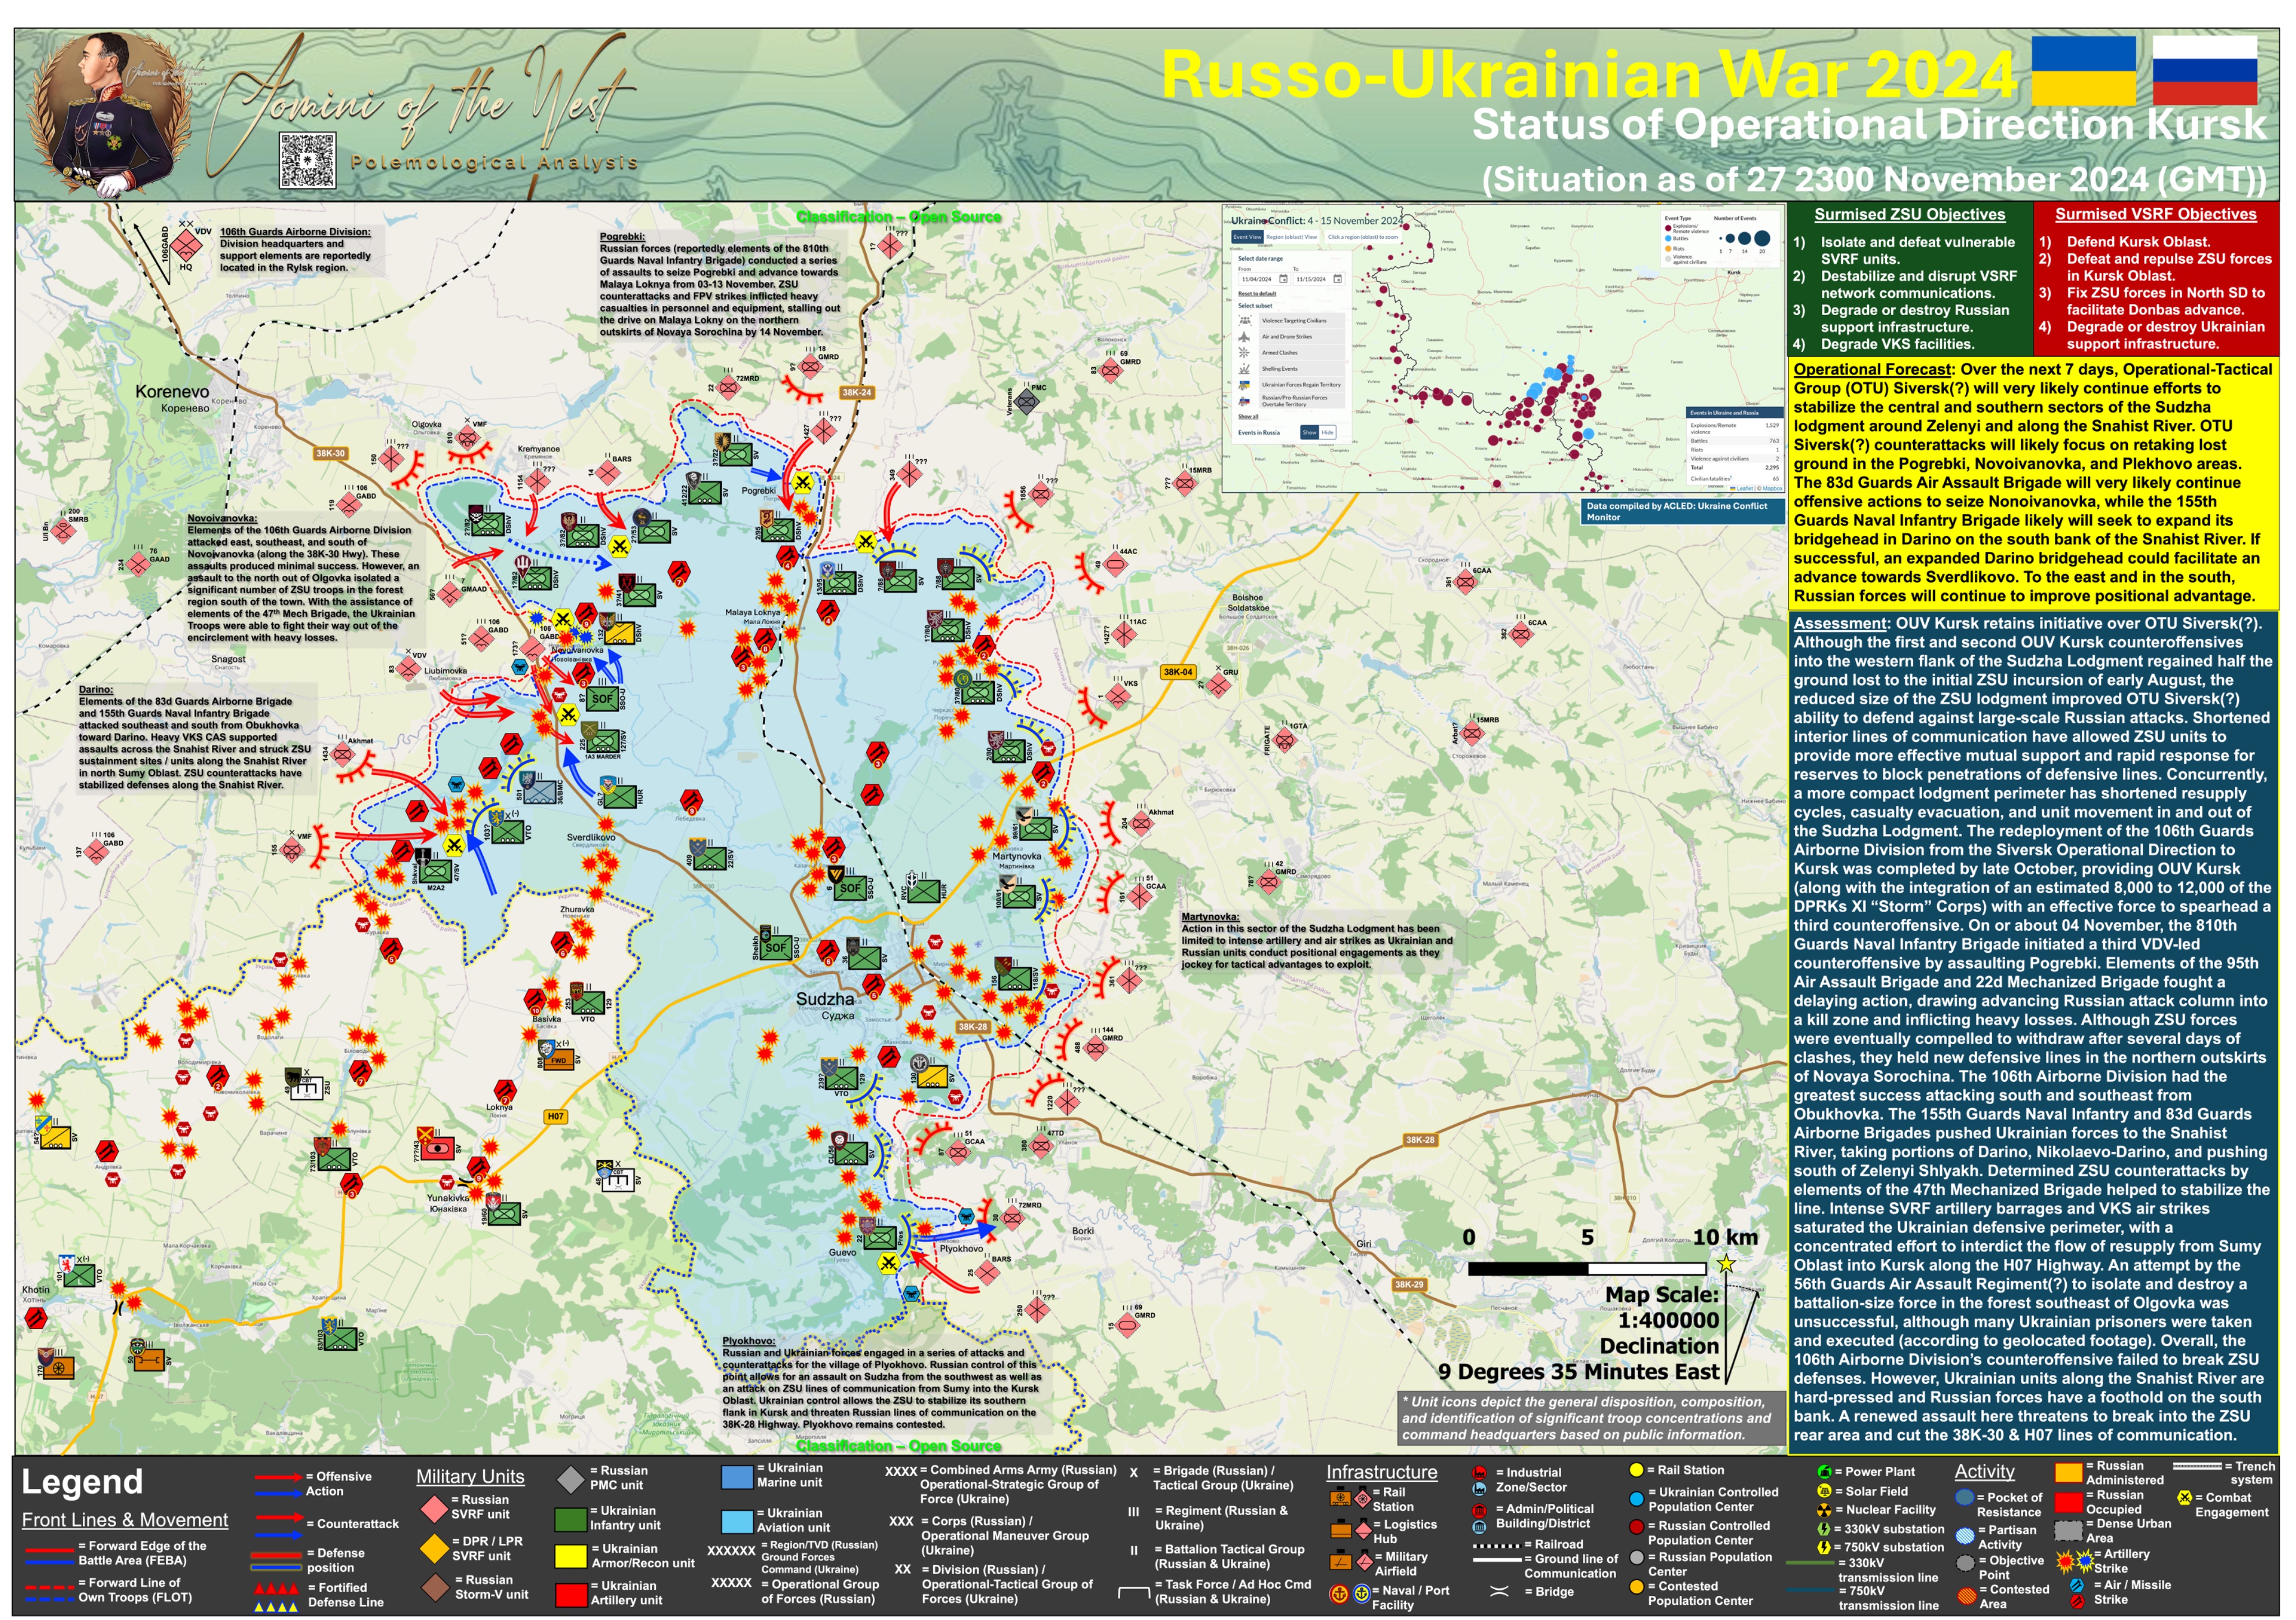Click the yellow north star compass marker
Image resolution: width=2296 pixels, height=1620 pixels.
pyautogui.click(x=1726, y=1265)
